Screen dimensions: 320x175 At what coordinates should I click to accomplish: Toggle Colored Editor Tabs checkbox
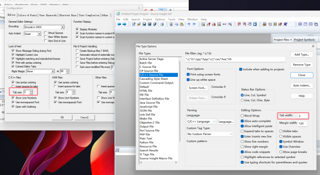13,67
